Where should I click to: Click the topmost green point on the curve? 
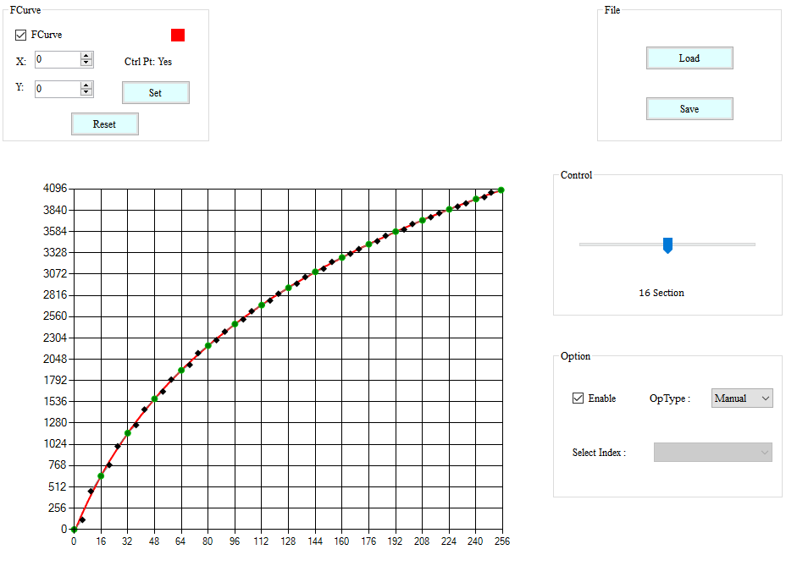coord(501,190)
